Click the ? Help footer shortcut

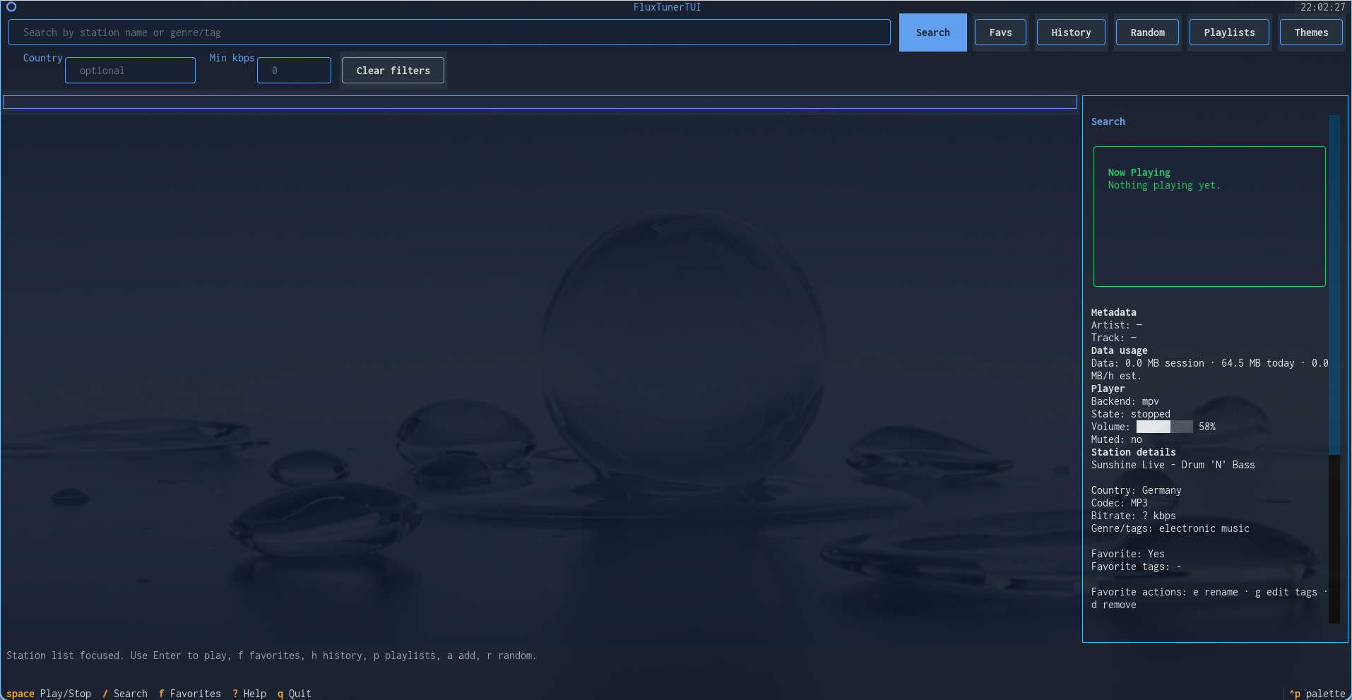(x=249, y=694)
